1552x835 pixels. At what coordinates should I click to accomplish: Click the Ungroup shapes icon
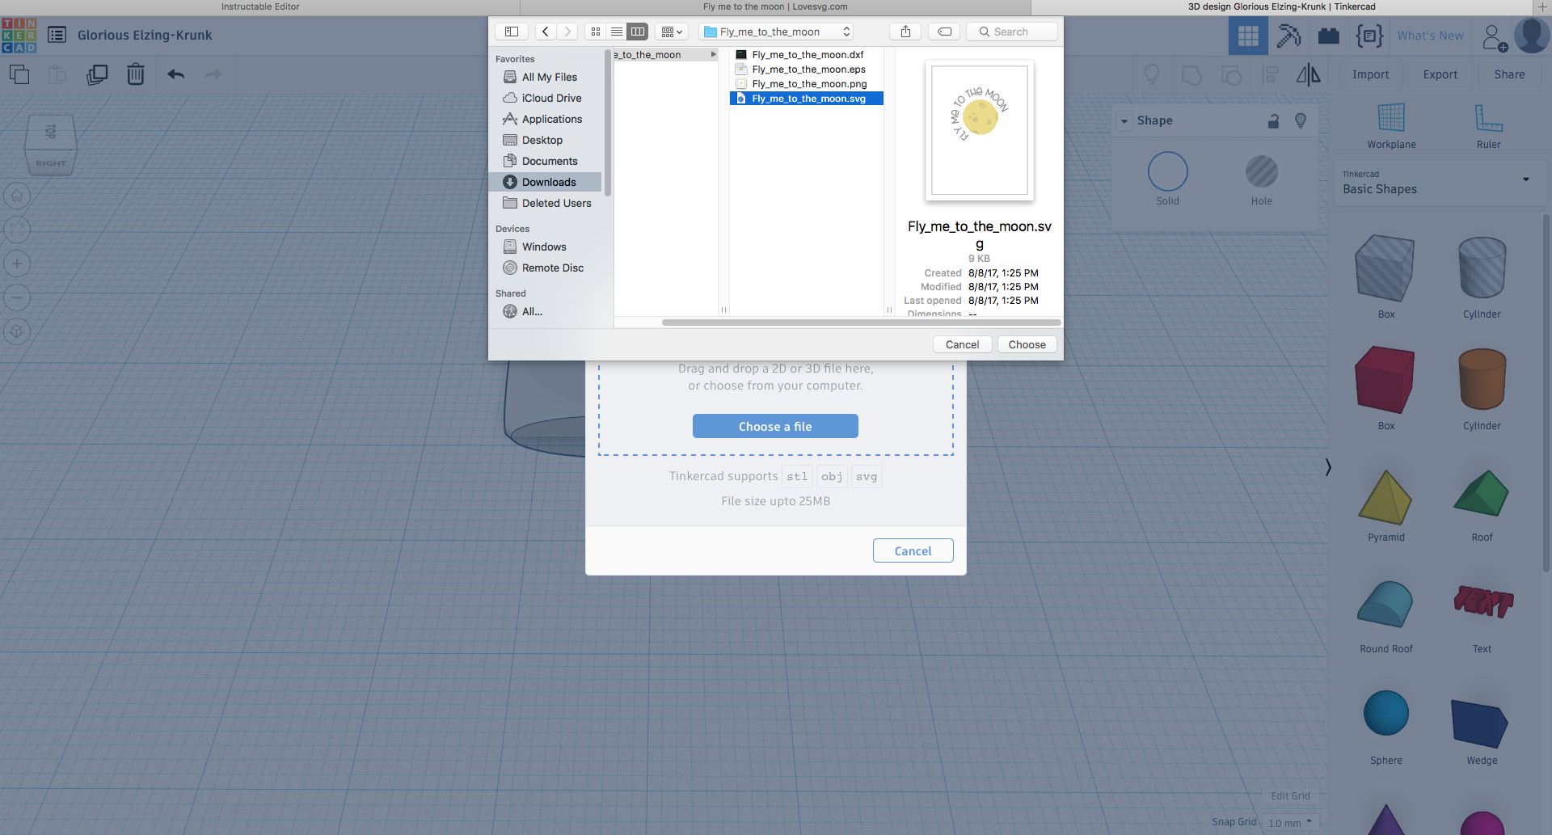pyautogui.click(x=1231, y=74)
